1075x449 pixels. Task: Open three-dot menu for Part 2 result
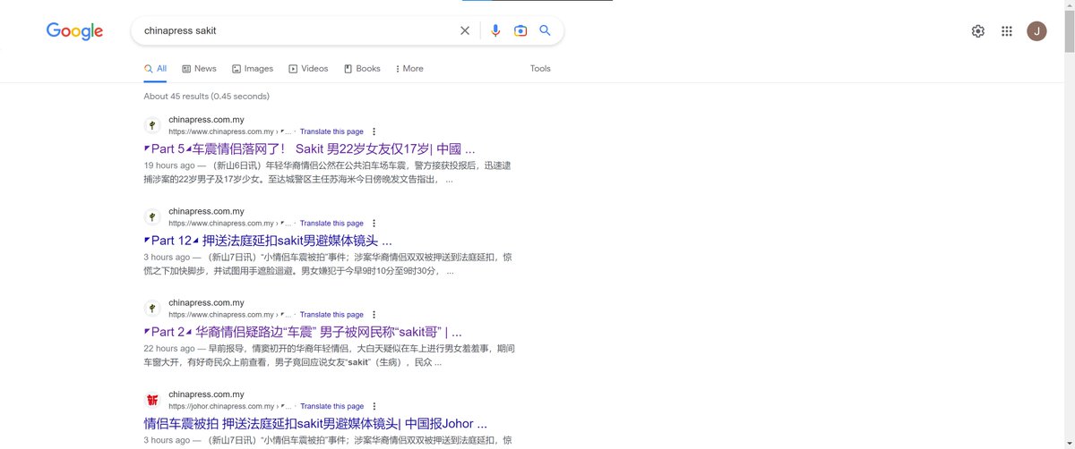pyautogui.click(x=374, y=315)
